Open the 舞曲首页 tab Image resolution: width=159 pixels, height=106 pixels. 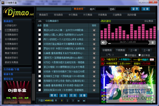coord(44,15)
